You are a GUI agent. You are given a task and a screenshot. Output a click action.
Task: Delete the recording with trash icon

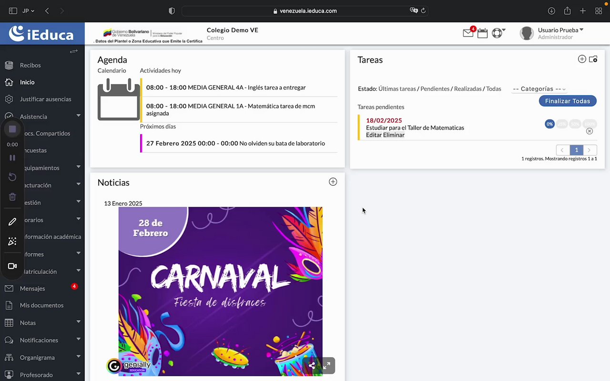[x=12, y=197]
